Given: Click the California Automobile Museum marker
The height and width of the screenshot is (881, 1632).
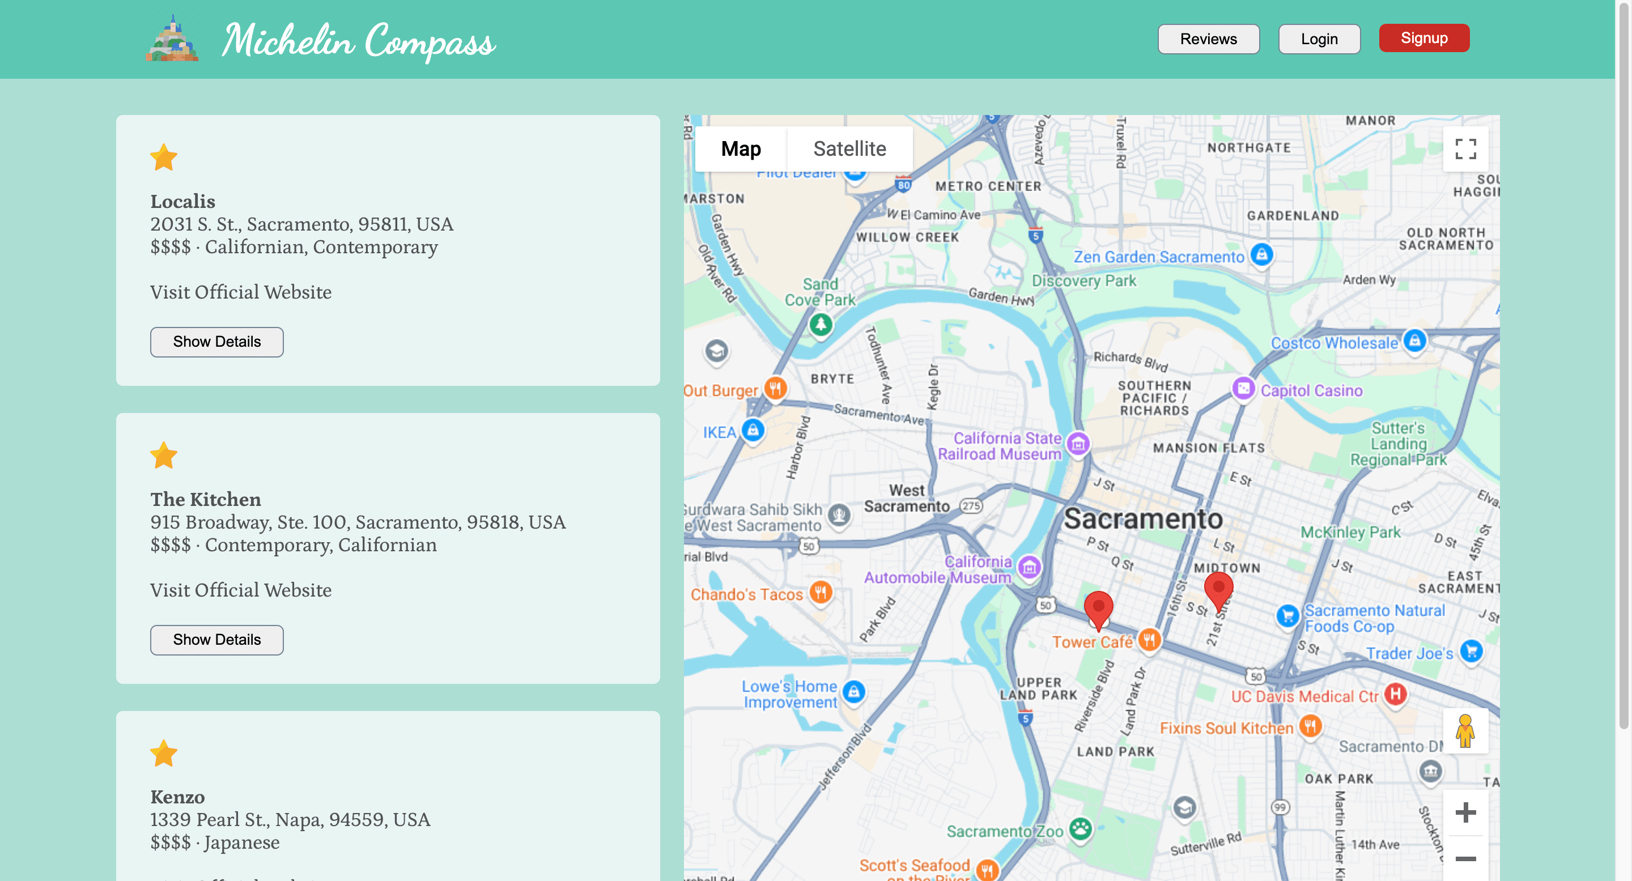Looking at the screenshot, I should [x=1029, y=568].
